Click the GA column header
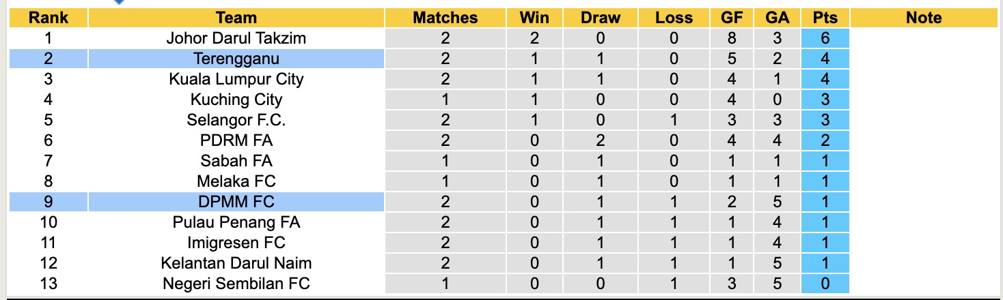1003x300 pixels. point(777,18)
